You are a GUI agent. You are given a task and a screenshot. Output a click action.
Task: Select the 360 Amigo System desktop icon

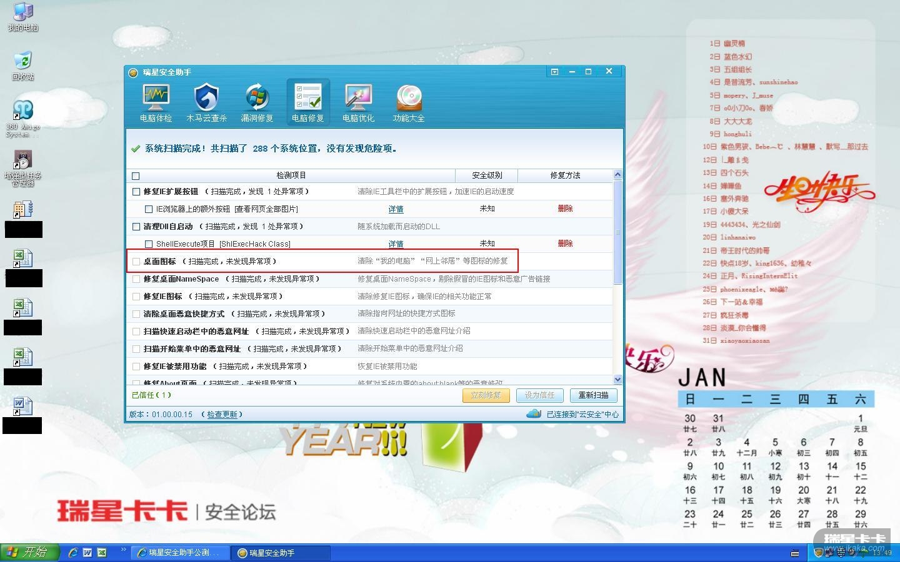click(23, 119)
